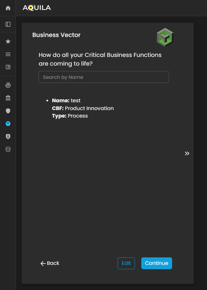Open the user shield badge icon
The image size is (207, 290).
(8, 137)
